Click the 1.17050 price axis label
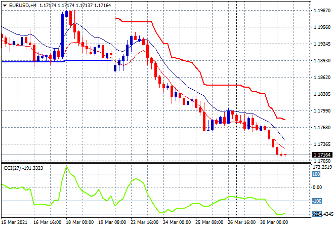Image resolution: width=334 pixels, height=228 pixels. 322,161
